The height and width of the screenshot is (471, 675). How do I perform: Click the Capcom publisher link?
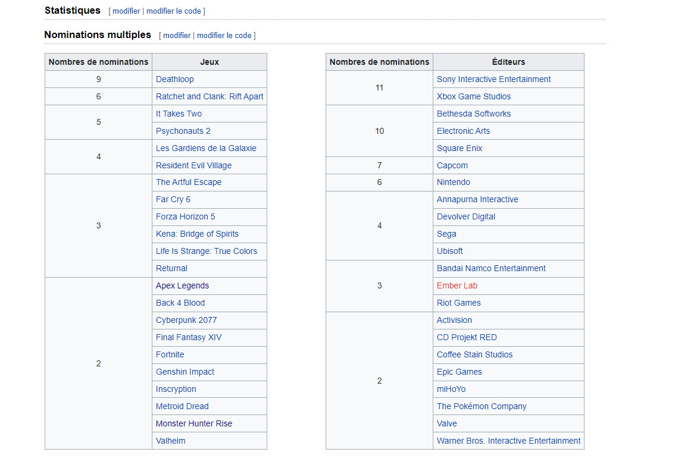(452, 165)
